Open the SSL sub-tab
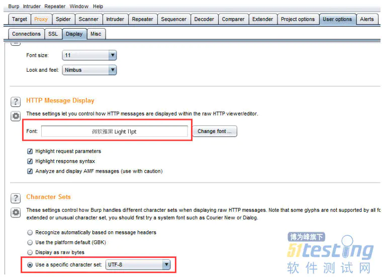 (53, 34)
